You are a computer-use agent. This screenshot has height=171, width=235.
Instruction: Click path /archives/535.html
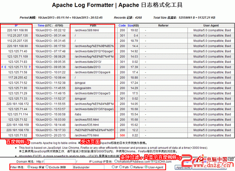[87, 125]
